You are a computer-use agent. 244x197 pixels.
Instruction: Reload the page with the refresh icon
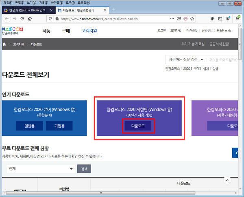pyautogui.click(x=22, y=19)
